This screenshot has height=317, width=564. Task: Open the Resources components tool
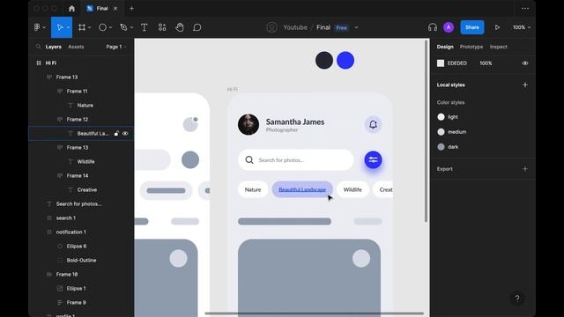coord(162,27)
